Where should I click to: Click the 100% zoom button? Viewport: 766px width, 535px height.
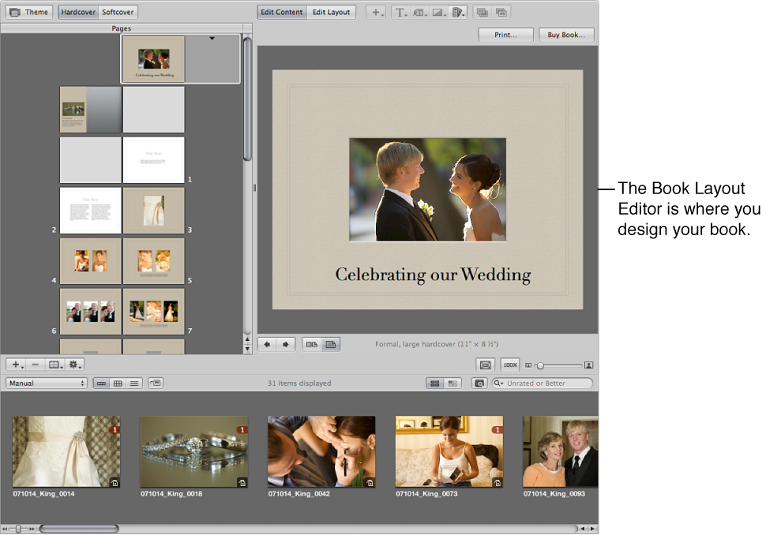[x=509, y=365]
